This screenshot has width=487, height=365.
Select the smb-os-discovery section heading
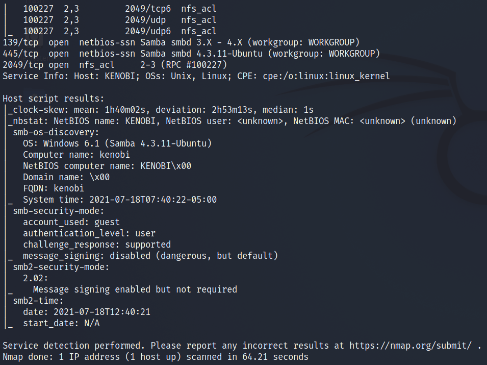[56, 132]
